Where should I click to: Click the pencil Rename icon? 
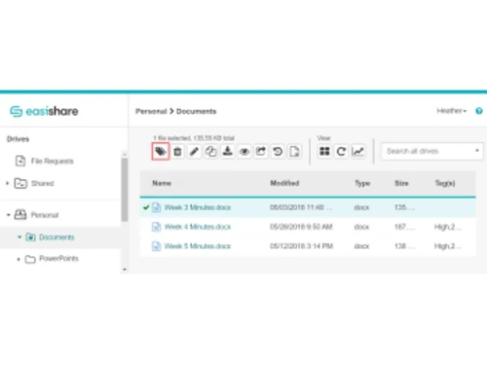[x=194, y=152]
